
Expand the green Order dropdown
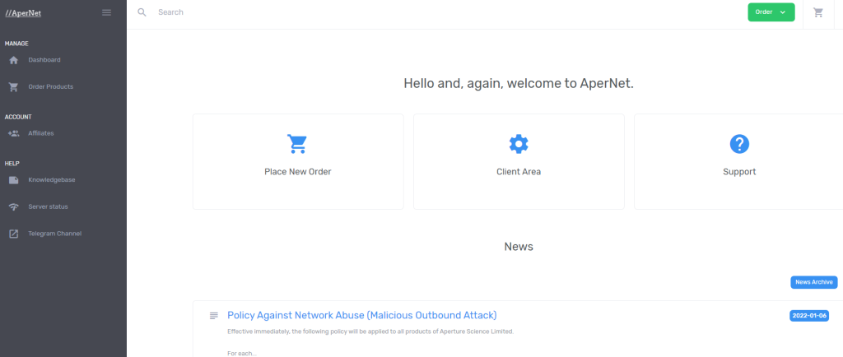point(771,12)
